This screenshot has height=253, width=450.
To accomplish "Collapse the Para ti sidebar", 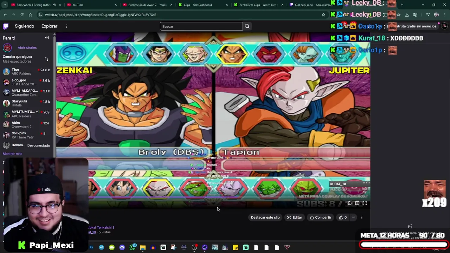I will (x=47, y=38).
